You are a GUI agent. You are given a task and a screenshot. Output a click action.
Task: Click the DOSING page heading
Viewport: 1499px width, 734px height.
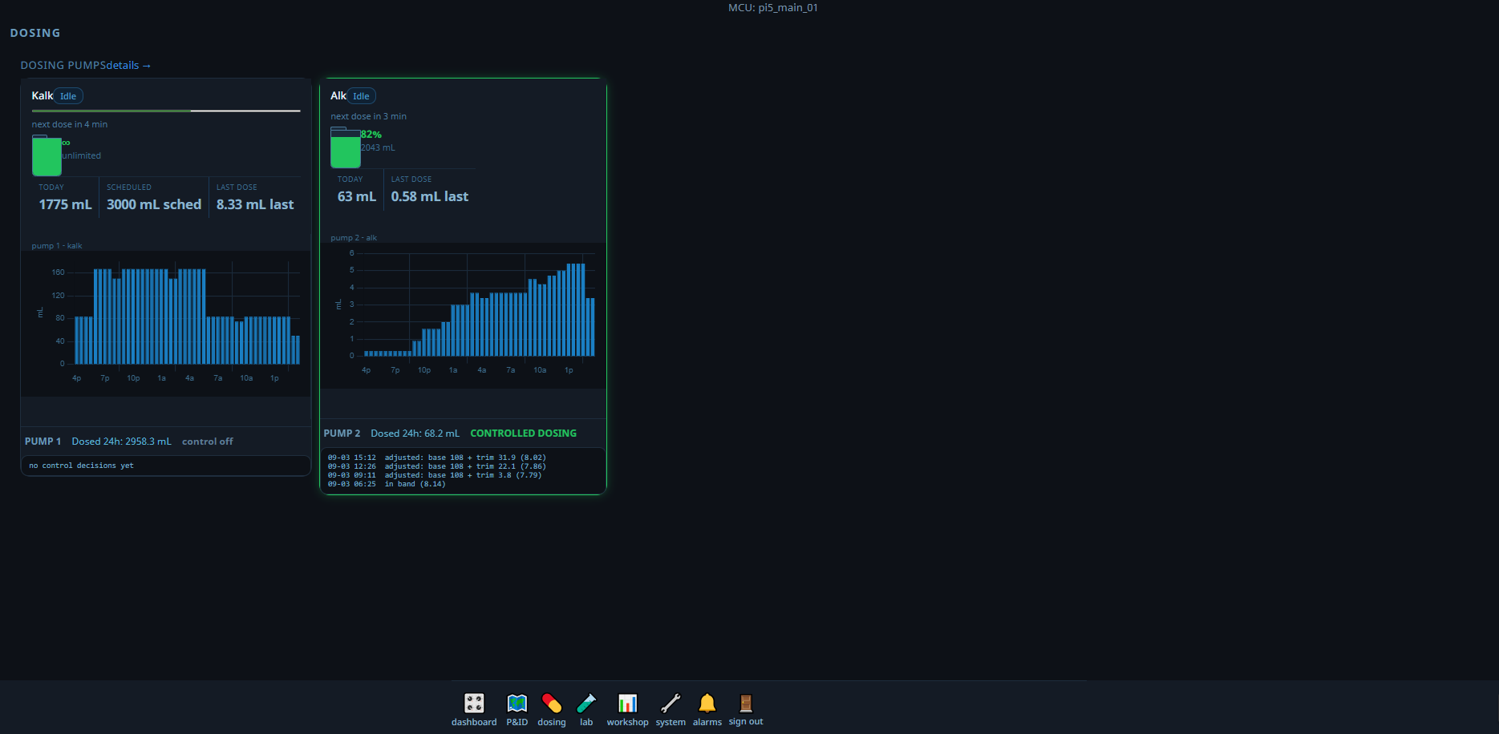[x=35, y=33]
